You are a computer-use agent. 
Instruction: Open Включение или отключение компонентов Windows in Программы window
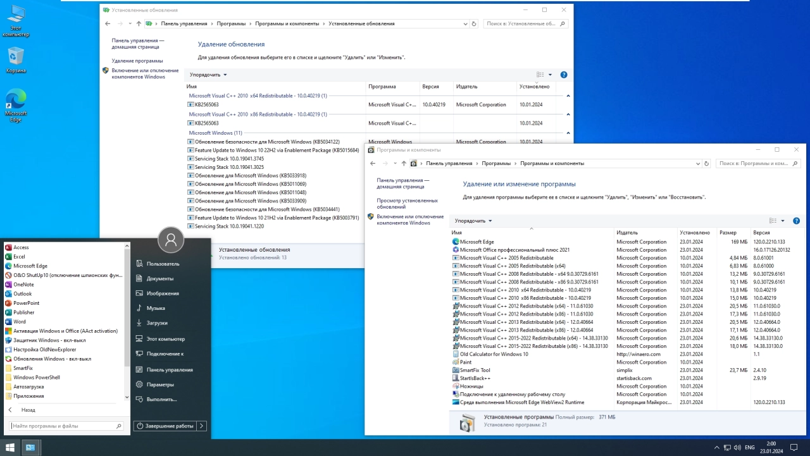[x=410, y=219]
